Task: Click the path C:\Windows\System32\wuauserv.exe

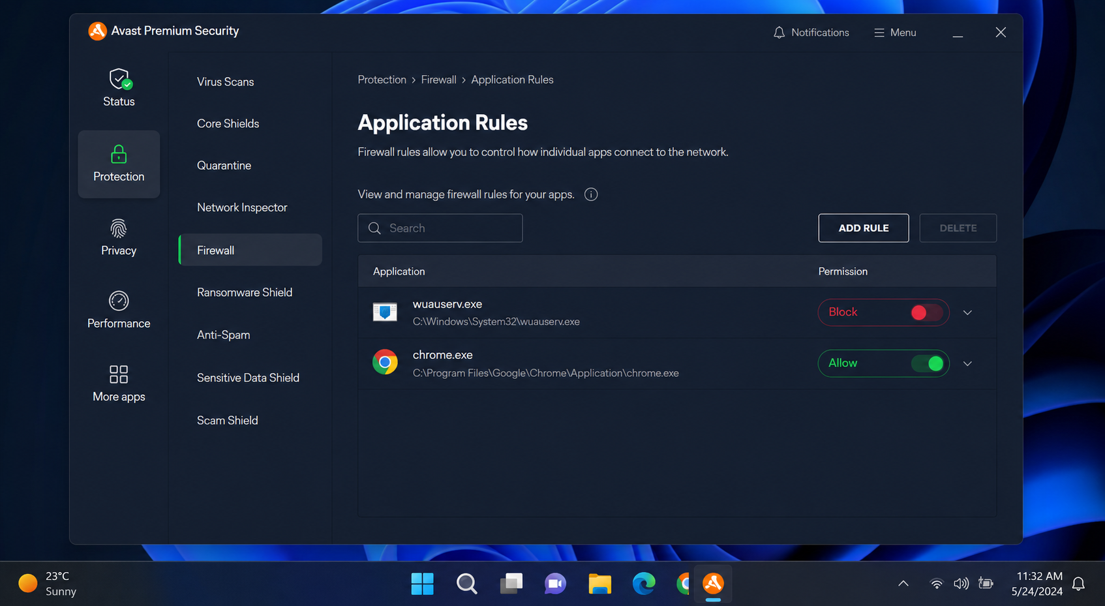Action: tap(496, 322)
